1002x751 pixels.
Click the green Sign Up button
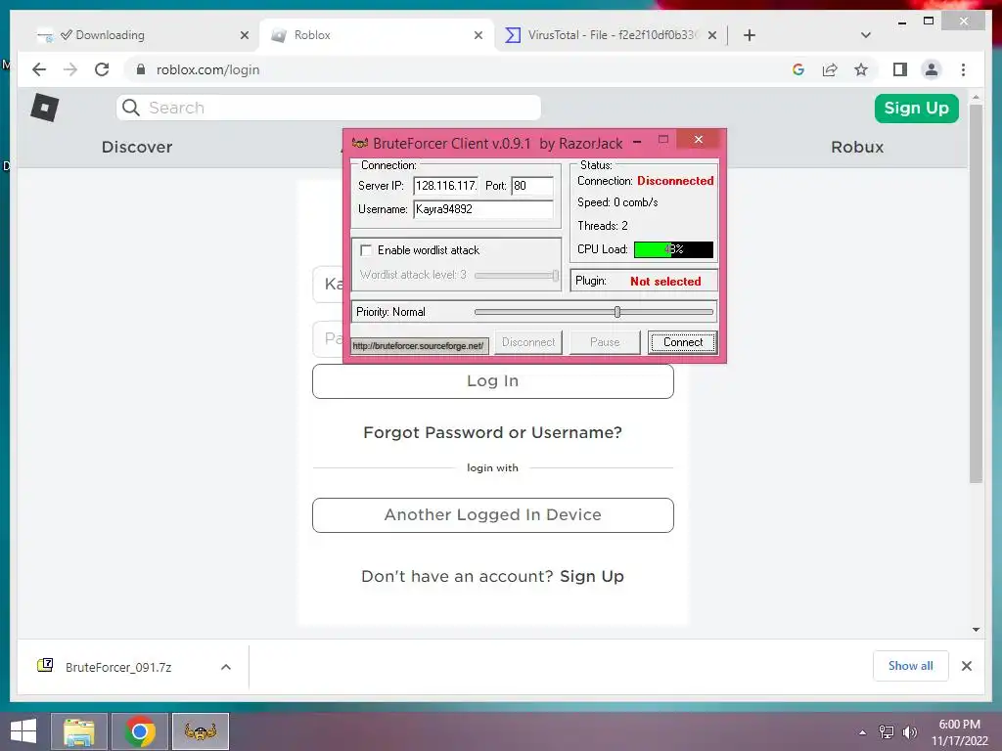tap(916, 108)
